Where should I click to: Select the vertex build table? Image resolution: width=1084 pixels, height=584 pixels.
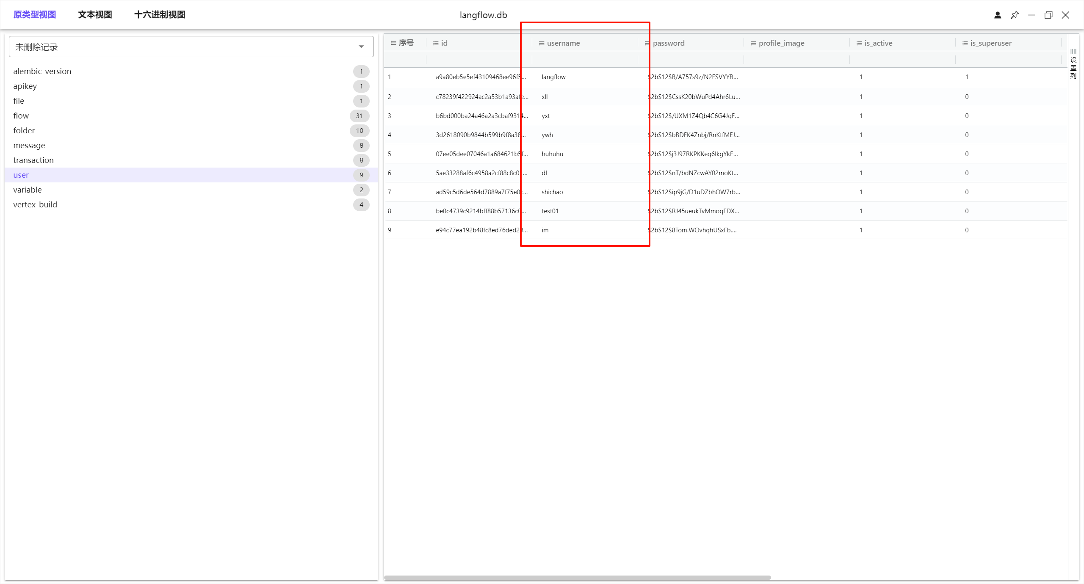tap(35, 204)
